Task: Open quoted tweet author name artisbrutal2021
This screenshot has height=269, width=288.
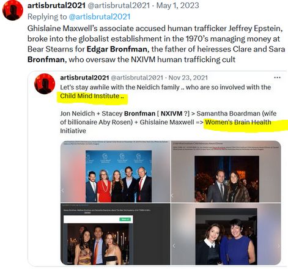Action: tap(84, 78)
